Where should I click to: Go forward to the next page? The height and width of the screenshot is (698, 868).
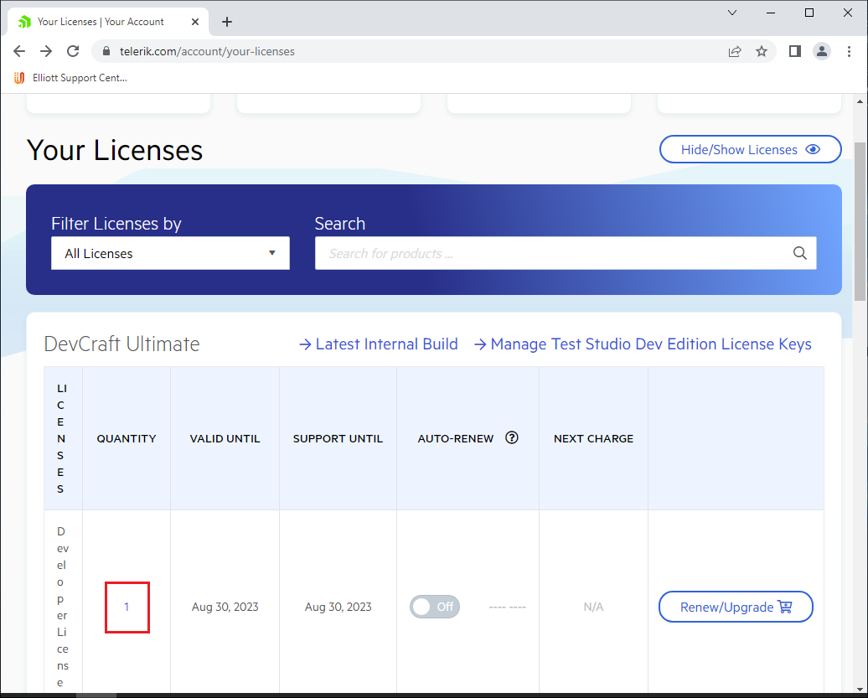(46, 51)
